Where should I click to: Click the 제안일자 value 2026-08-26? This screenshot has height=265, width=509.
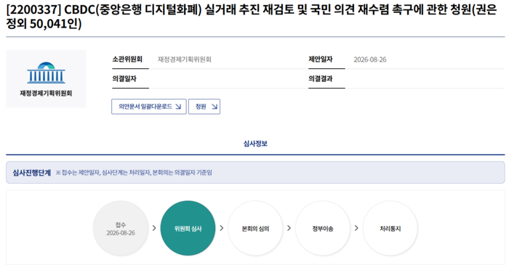(370, 60)
